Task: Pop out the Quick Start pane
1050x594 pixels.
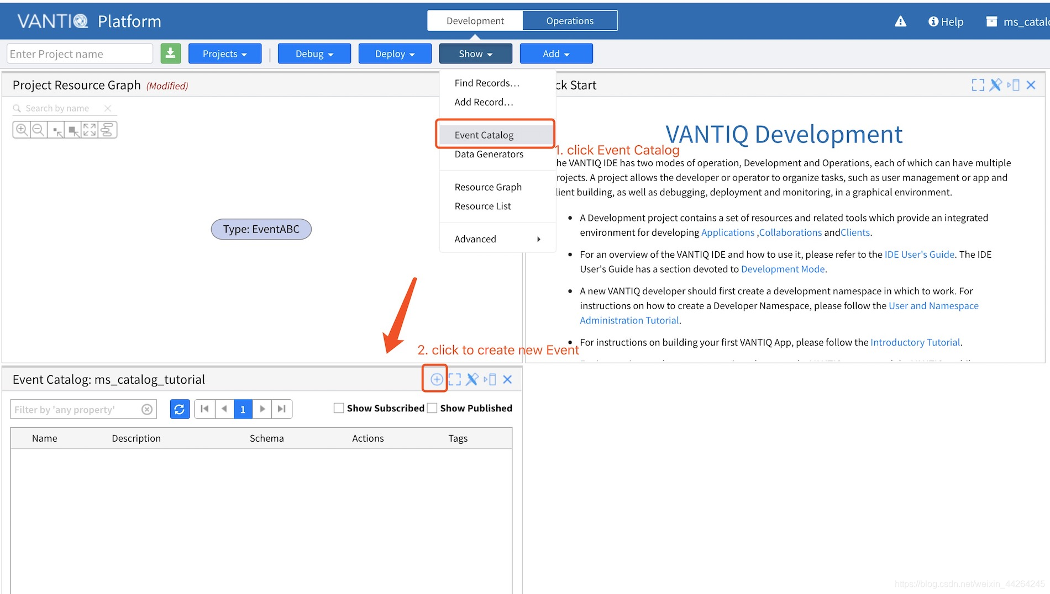Action: [x=1013, y=85]
